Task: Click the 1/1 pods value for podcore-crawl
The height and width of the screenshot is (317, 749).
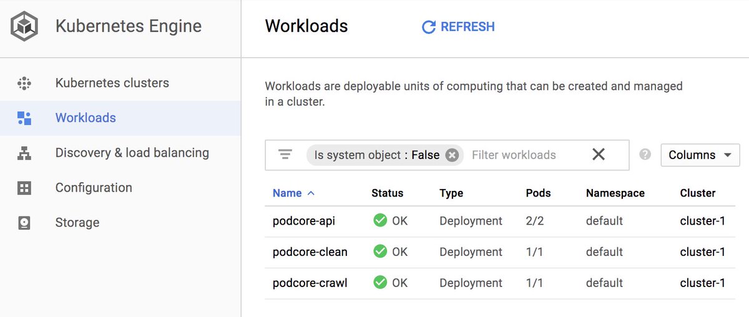Action: point(535,283)
